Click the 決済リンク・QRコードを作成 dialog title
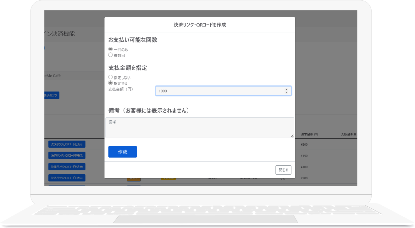The height and width of the screenshot is (228, 415). [x=200, y=25]
